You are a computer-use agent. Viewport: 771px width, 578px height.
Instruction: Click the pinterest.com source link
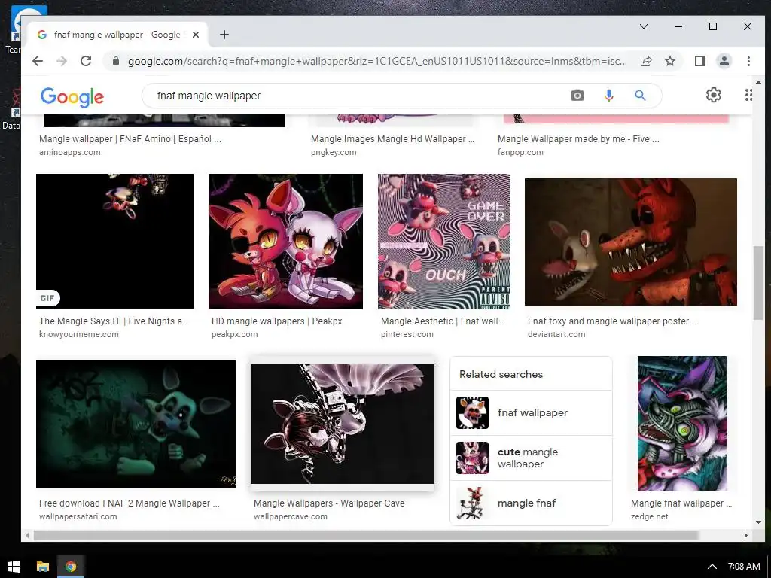(x=407, y=334)
